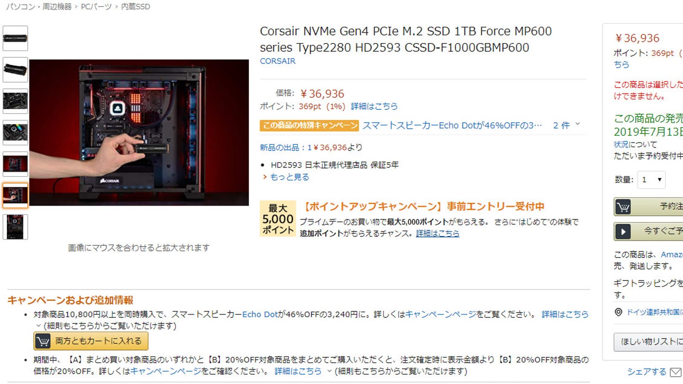The width and height of the screenshot is (683, 384).
Task: Click the cart icon on pre-order button
Action: (x=623, y=207)
